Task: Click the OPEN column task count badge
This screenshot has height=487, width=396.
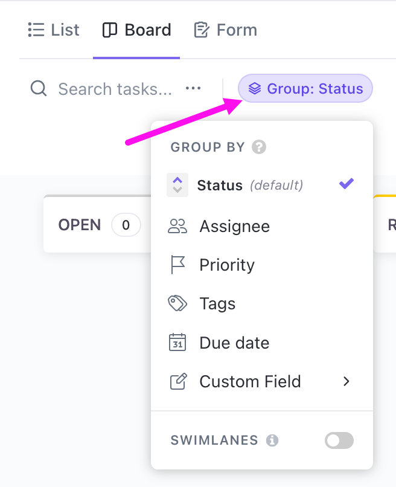Action: coord(126,225)
